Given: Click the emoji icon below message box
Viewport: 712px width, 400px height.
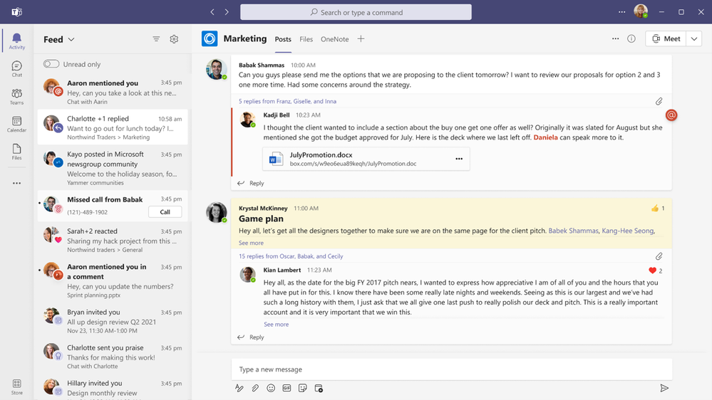Looking at the screenshot, I should (271, 388).
